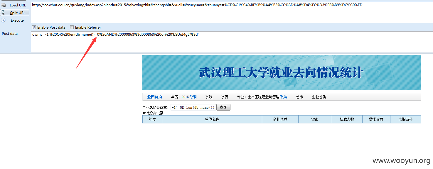Click the Post data label
This screenshot has width=433, height=169.
(x=10, y=34)
